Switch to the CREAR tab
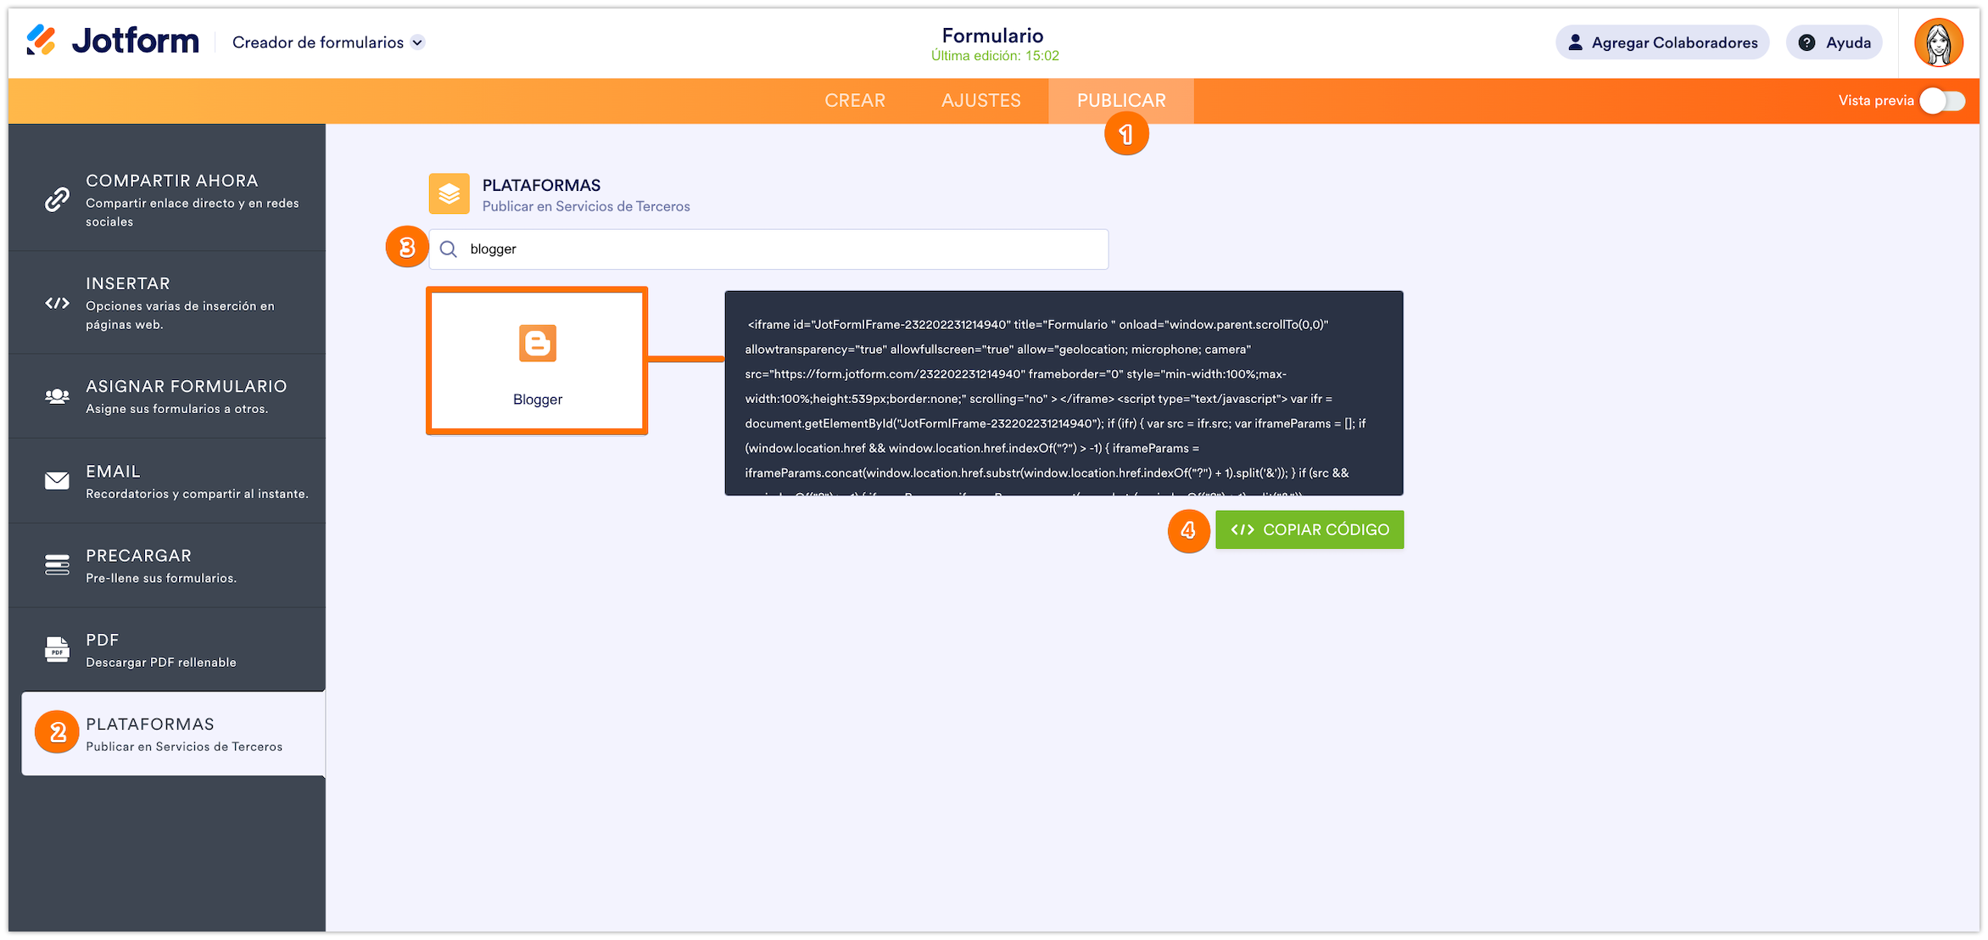The height and width of the screenshot is (940, 1988). click(x=854, y=101)
